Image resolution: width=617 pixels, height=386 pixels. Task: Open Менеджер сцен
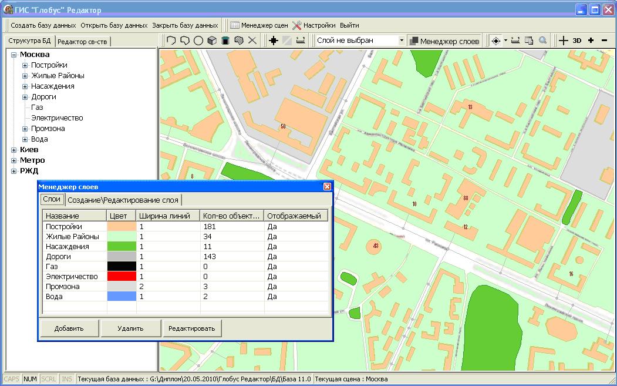point(259,25)
